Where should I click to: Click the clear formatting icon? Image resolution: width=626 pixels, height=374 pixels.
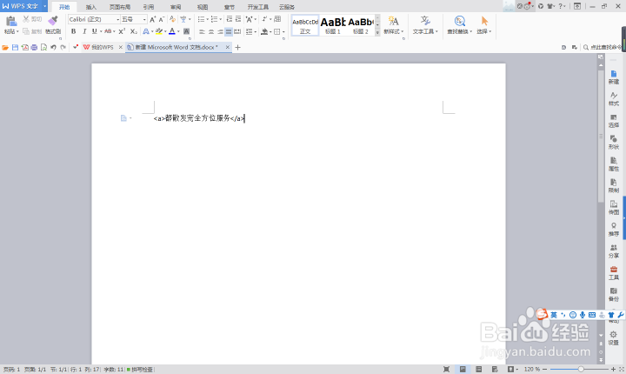tap(172, 19)
